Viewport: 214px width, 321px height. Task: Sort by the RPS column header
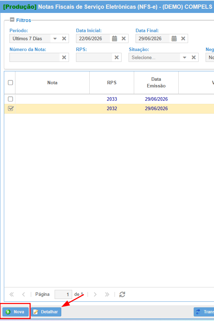[112, 83]
